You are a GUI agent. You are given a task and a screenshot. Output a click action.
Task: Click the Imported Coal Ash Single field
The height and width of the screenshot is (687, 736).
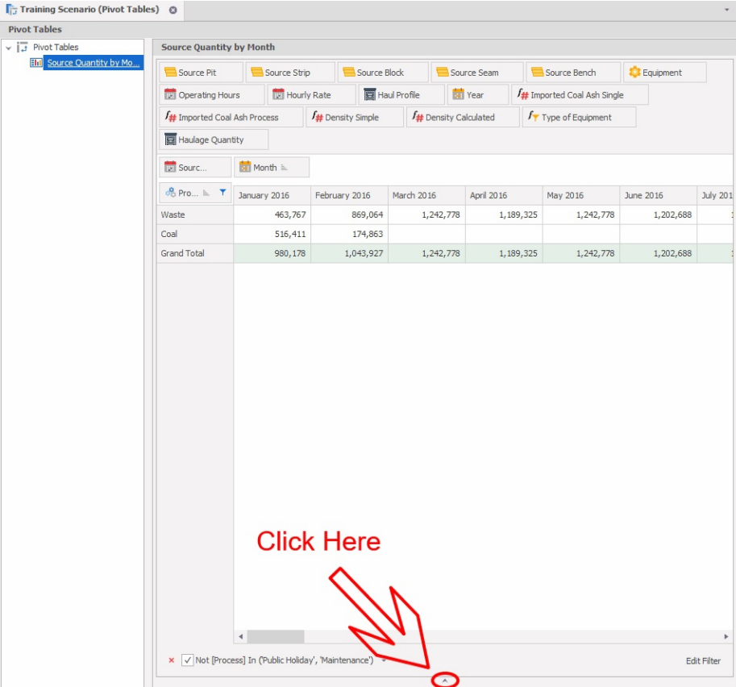click(x=578, y=95)
